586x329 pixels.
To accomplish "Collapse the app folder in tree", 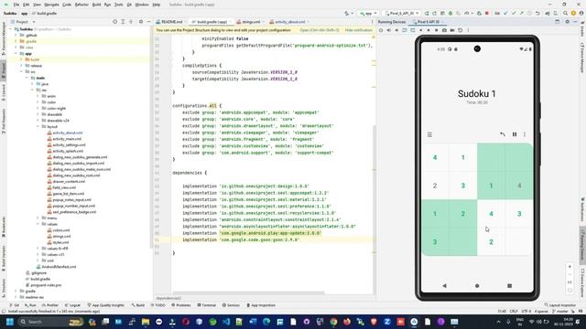I will click(x=16, y=54).
